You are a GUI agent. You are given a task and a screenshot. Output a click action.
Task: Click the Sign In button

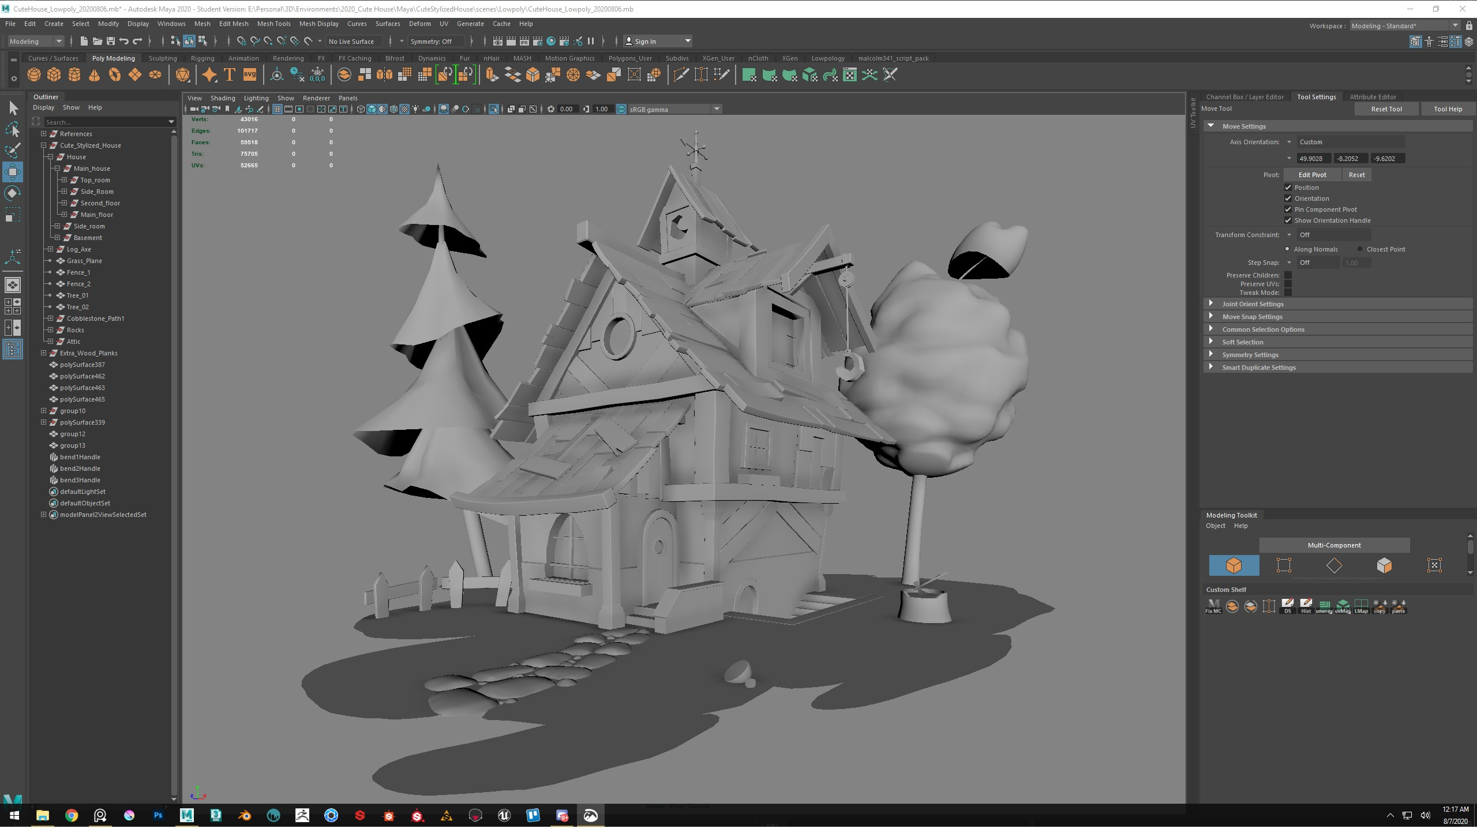(658, 41)
